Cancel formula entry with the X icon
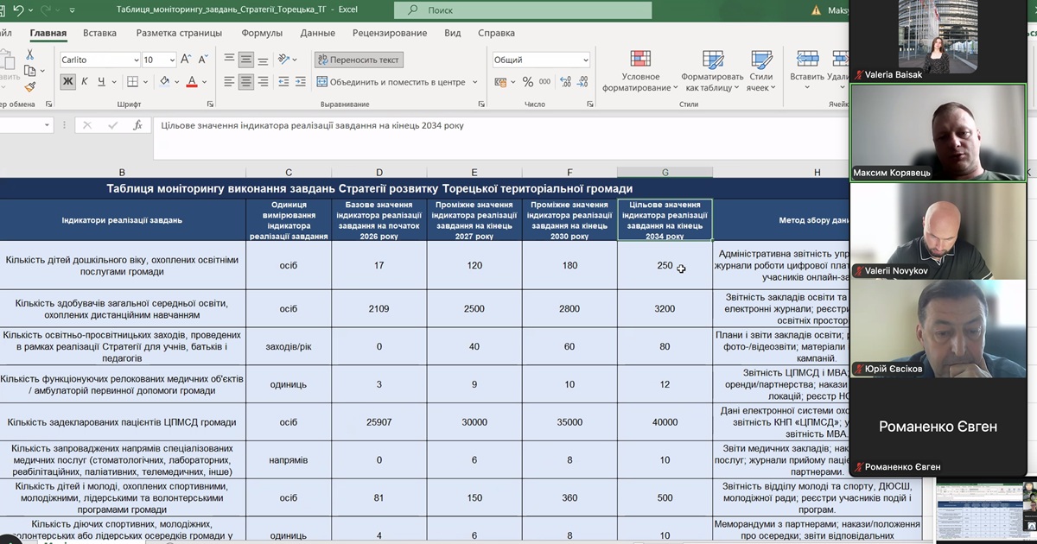The image size is (1037, 544). (86, 125)
